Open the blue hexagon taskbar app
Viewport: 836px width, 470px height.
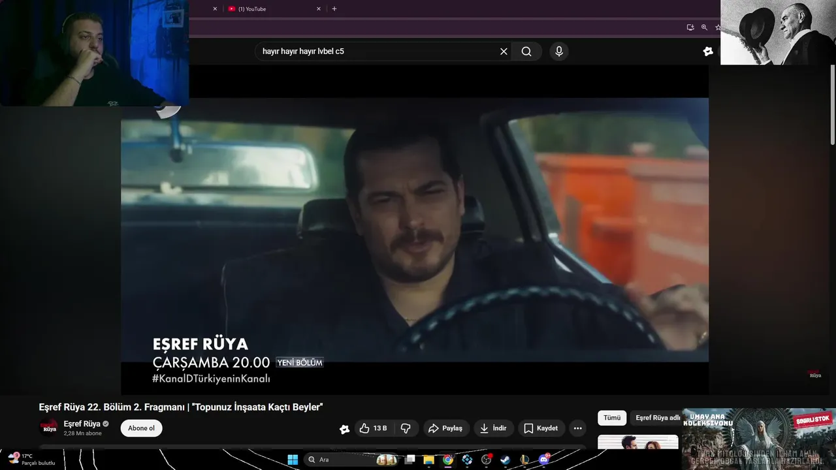(x=467, y=460)
